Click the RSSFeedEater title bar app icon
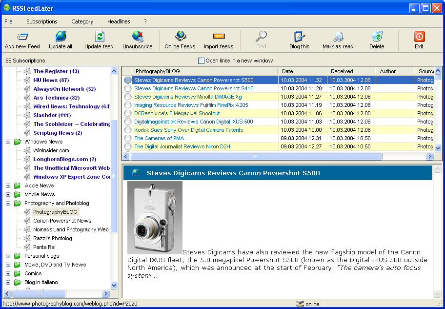The height and width of the screenshot is (309, 445). coord(7,8)
